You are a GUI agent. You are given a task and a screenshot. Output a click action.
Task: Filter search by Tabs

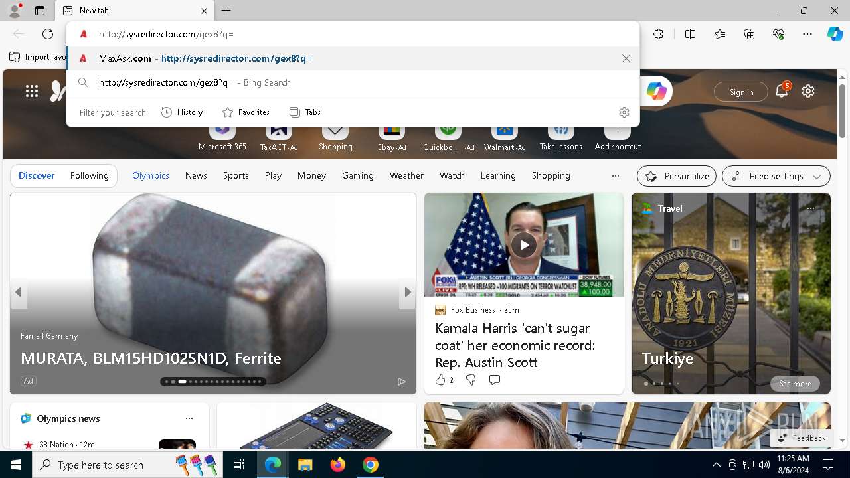coord(305,112)
